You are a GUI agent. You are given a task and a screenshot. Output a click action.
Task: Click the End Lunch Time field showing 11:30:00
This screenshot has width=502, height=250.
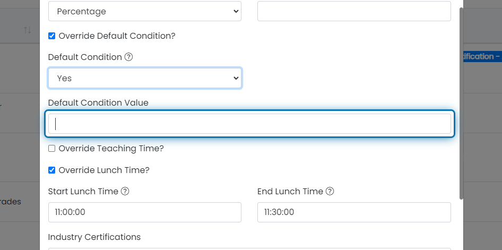coord(354,212)
